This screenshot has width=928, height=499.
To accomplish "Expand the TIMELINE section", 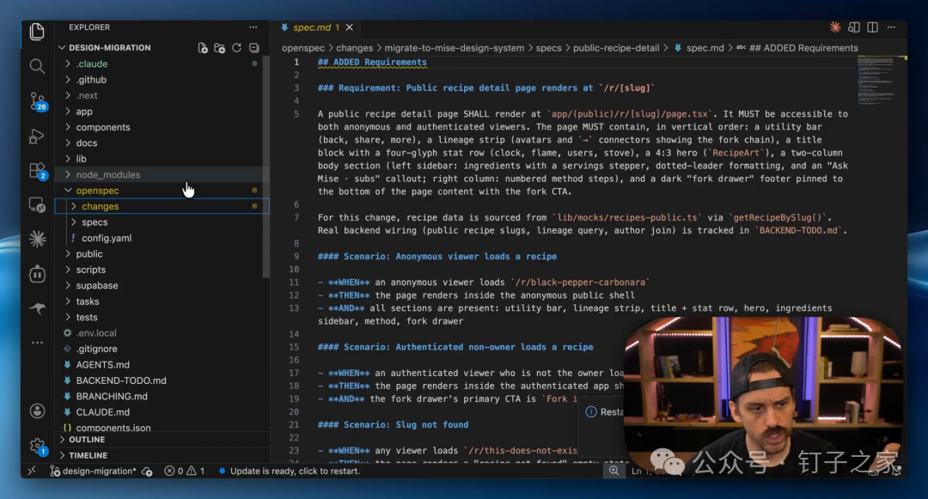I will (88, 456).
